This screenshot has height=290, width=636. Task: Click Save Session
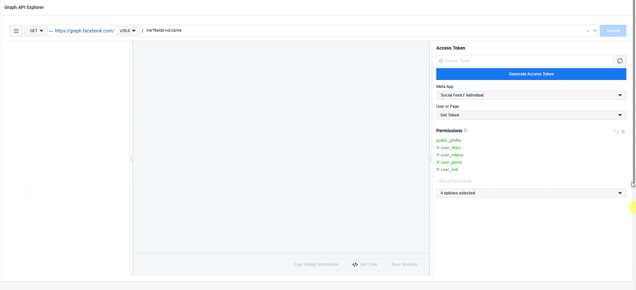click(x=404, y=265)
